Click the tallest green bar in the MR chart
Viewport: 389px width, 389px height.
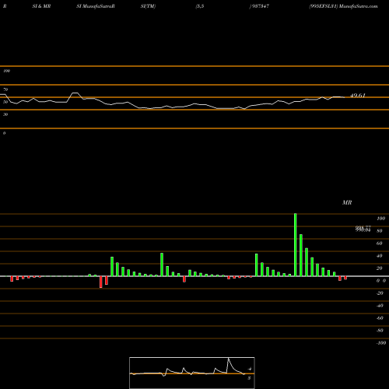296,245
